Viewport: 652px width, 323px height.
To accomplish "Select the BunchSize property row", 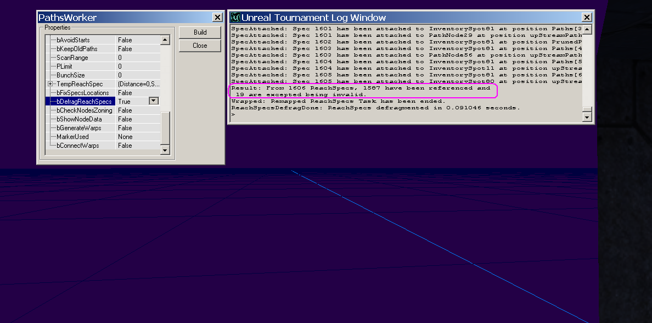I will (103, 75).
